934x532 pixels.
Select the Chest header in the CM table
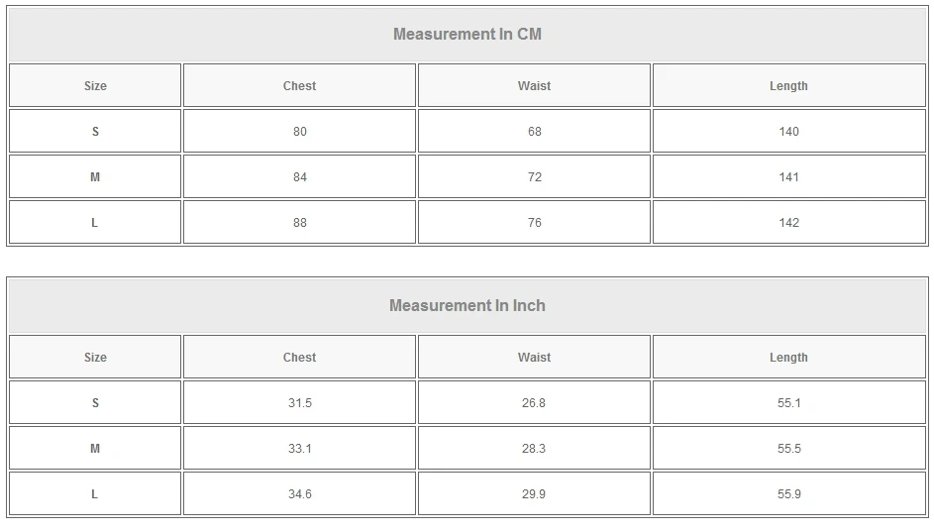click(299, 86)
